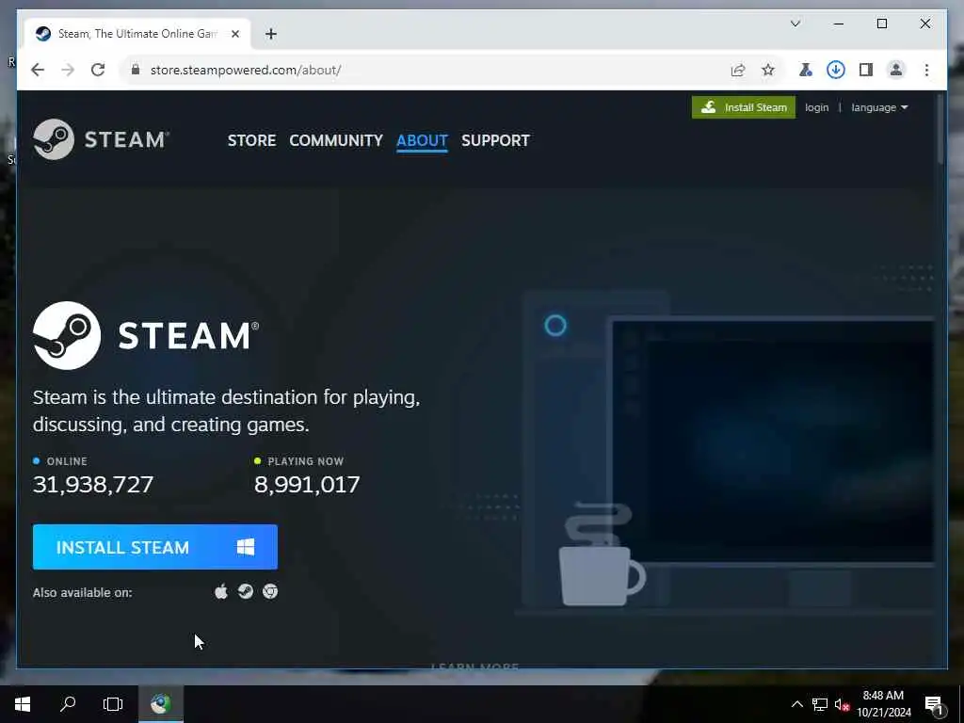Open taskbar search magnifier
964x723 pixels.
68,704
